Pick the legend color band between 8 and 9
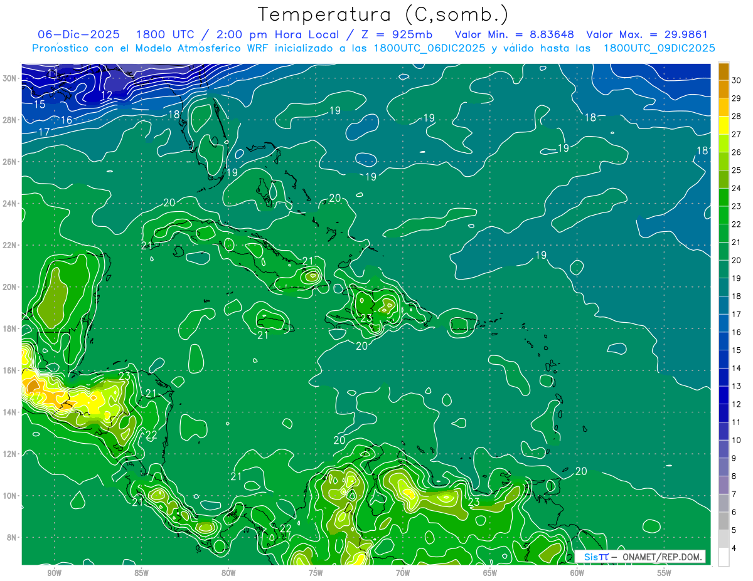Image resolution: width=753 pixels, height=581 pixels. [x=724, y=468]
